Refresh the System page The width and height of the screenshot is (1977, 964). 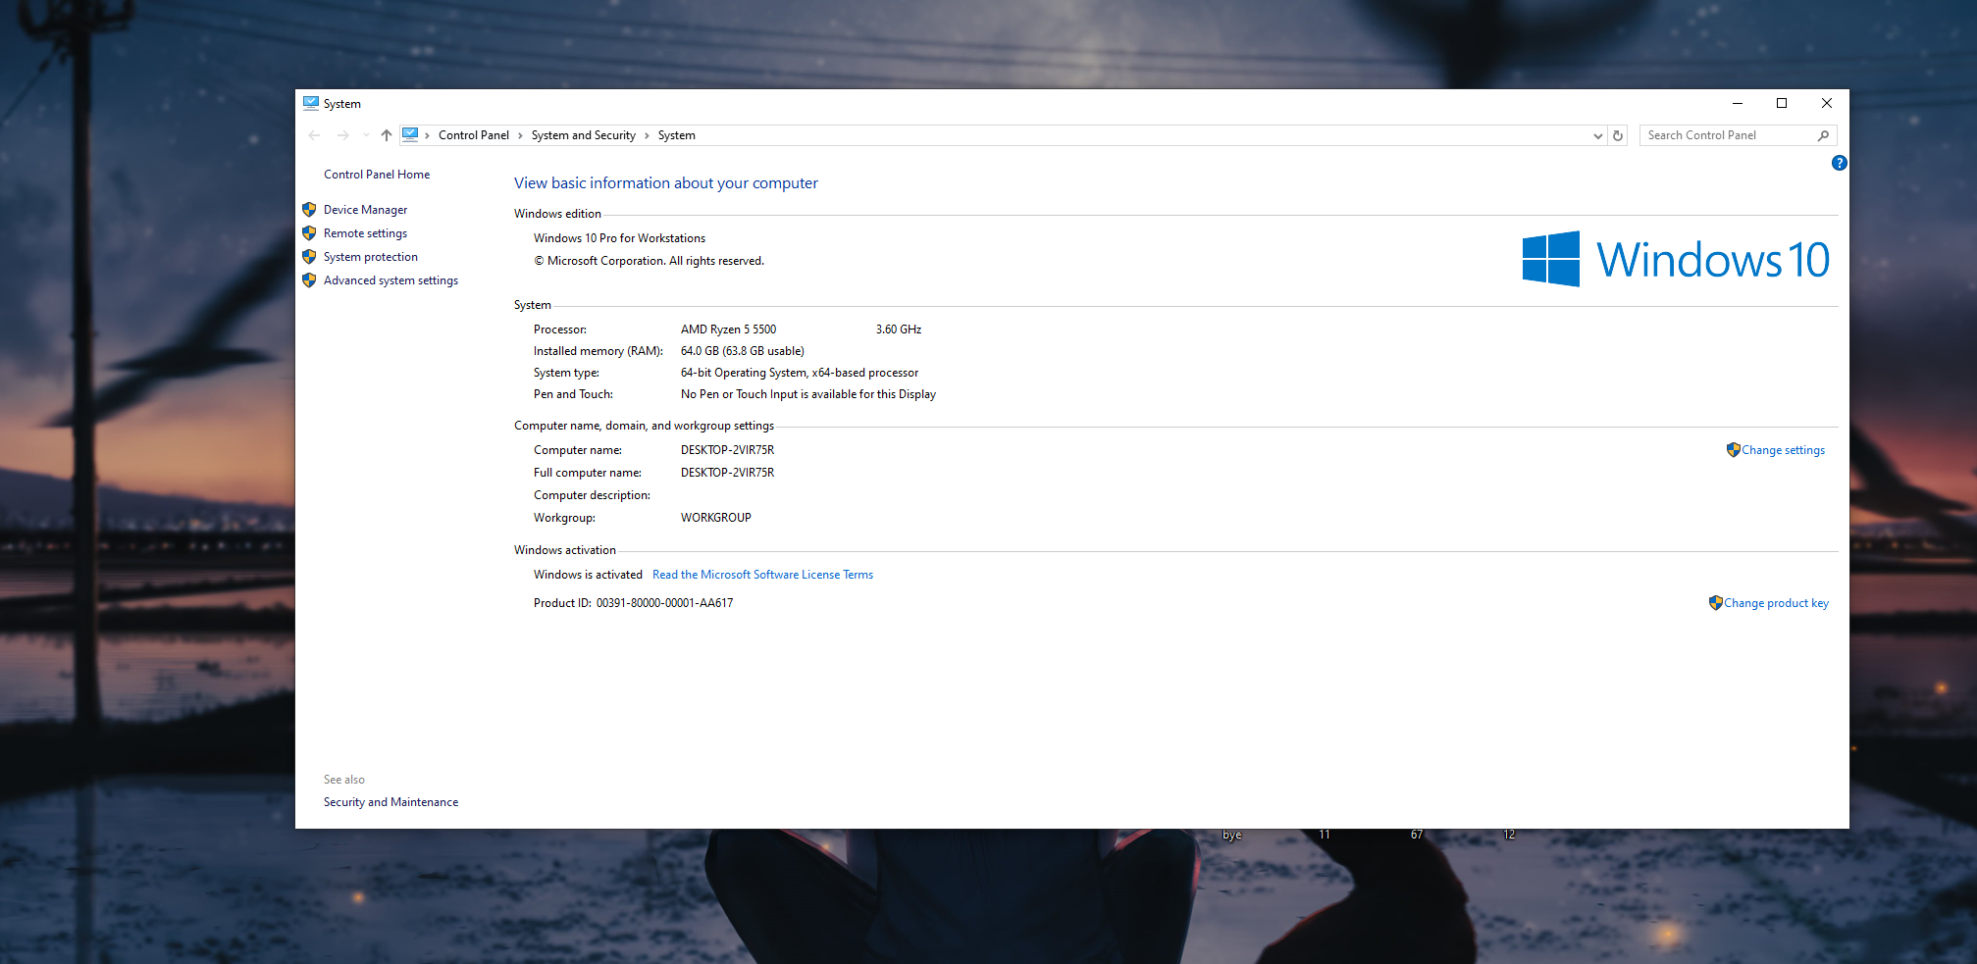click(1618, 135)
